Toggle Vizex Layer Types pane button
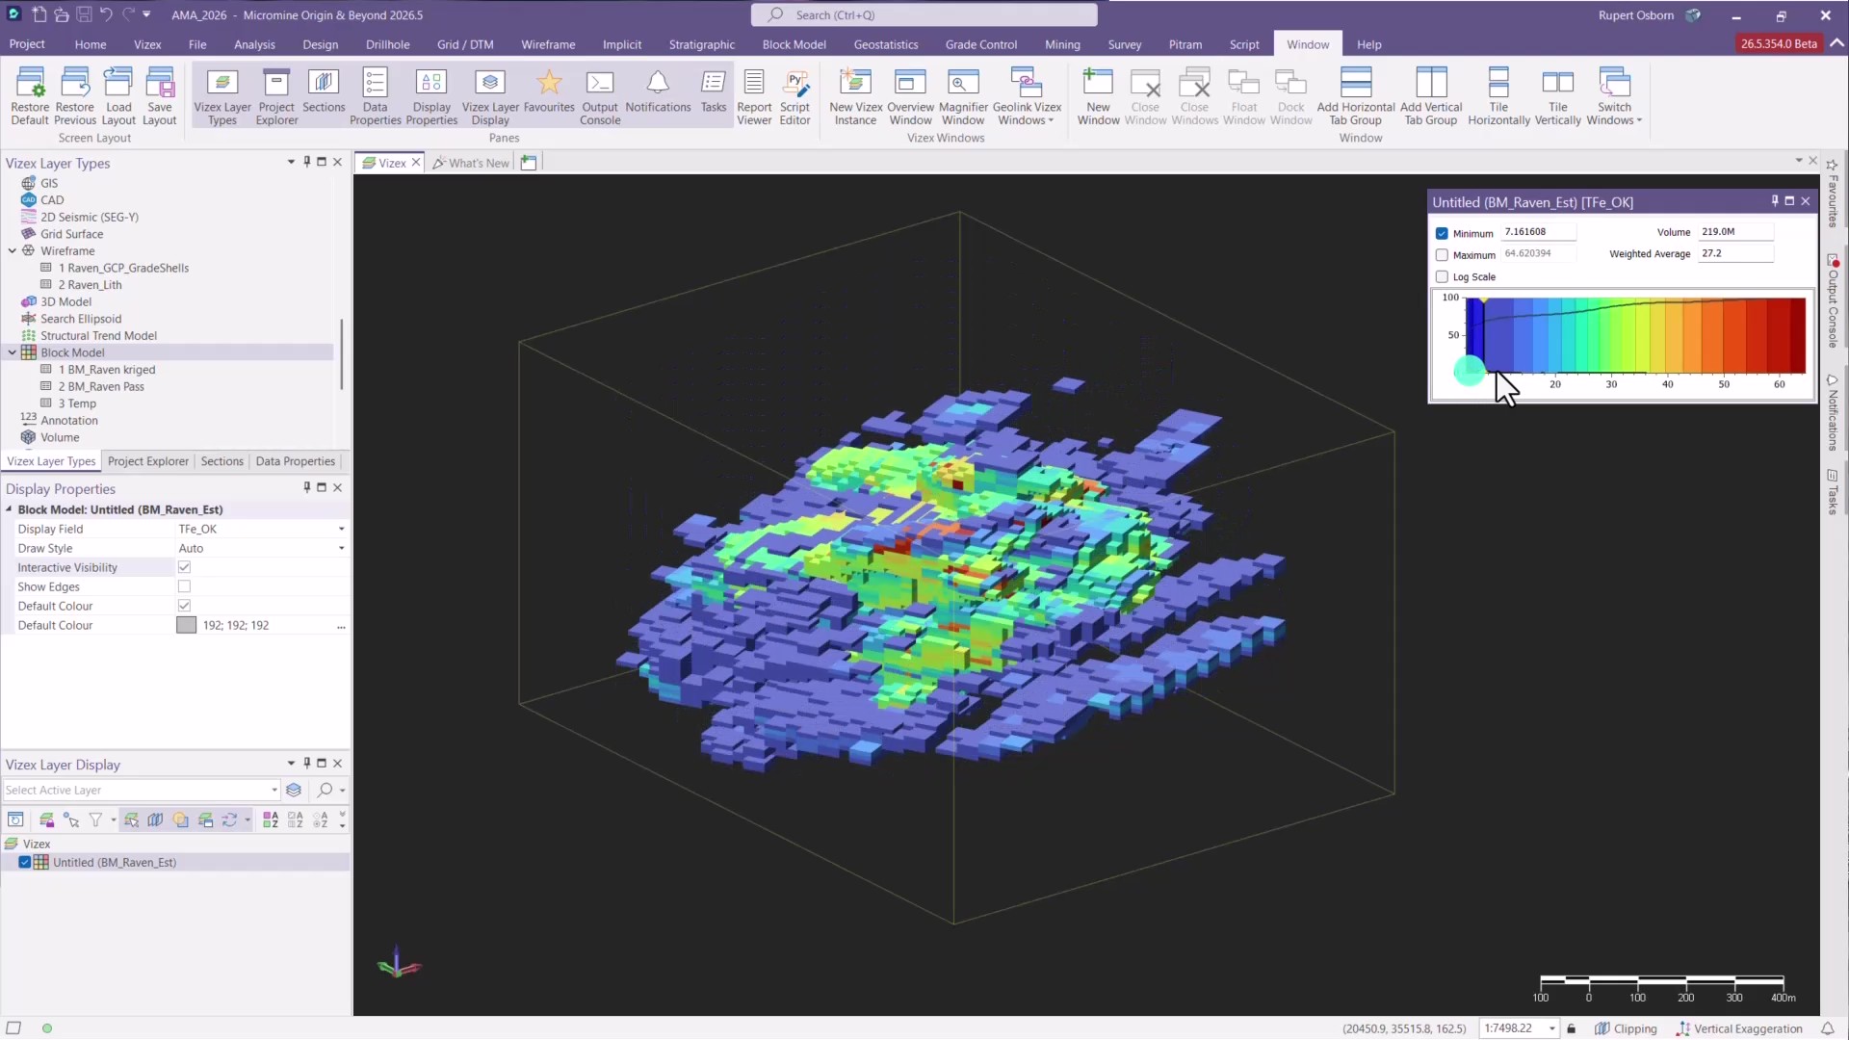Image resolution: width=1849 pixels, height=1040 pixels. point(222,95)
